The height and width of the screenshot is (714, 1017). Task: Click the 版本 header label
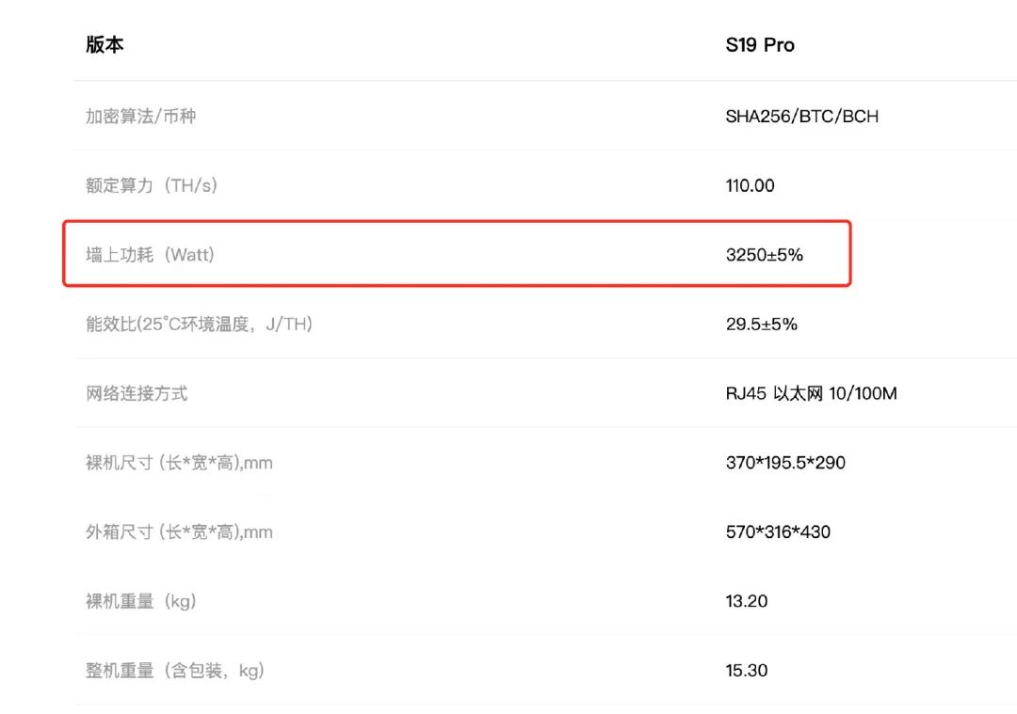[105, 45]
